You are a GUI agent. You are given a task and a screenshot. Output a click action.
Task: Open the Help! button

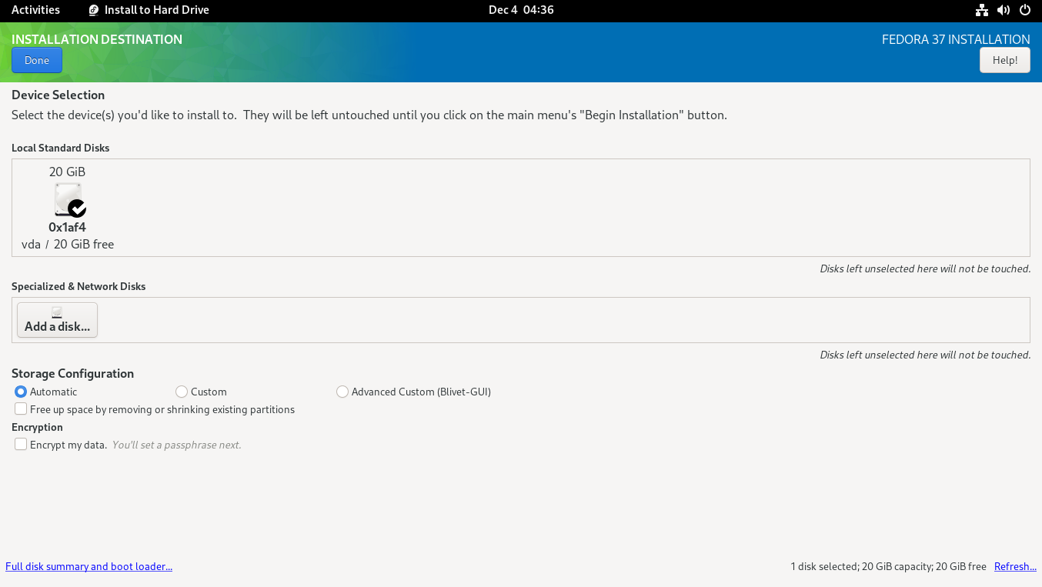tap(1005, 60)
